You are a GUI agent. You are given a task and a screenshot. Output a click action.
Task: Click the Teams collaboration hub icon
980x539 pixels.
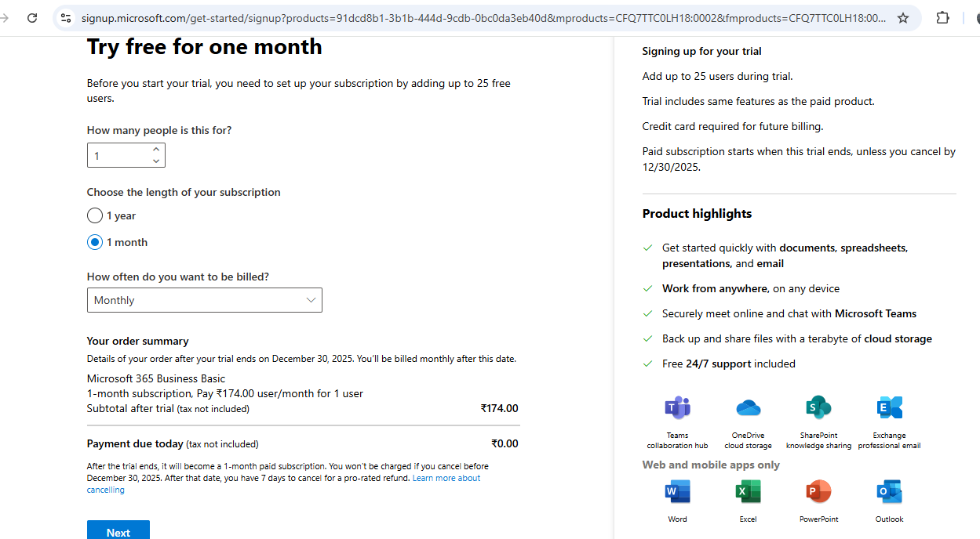pyautogui.click(x=677, y=408)
